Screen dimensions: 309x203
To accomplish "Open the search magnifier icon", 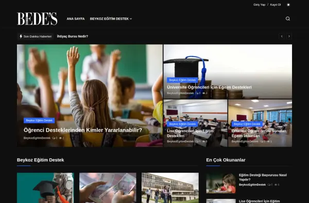I will (x=288, y=19).
